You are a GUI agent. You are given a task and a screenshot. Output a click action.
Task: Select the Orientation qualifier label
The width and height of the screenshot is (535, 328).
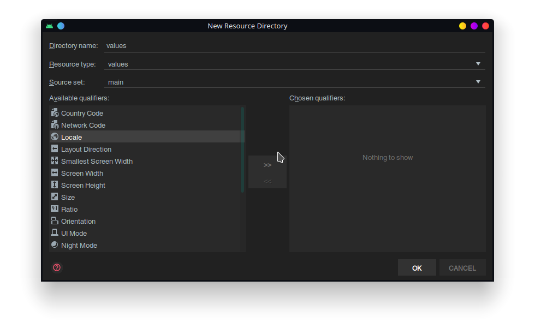click(78, 221)
